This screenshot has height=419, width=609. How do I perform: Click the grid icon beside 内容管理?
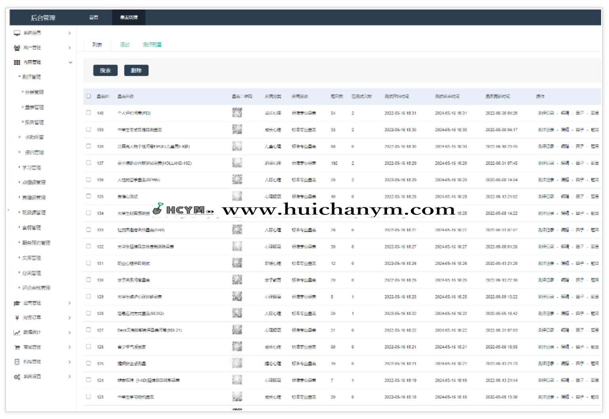(17, 62)
